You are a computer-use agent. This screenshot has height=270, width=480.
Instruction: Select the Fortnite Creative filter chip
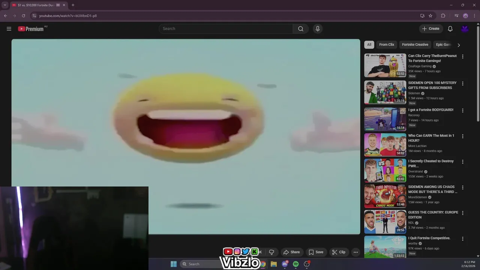pyautogui.click(x=415, y=45)
